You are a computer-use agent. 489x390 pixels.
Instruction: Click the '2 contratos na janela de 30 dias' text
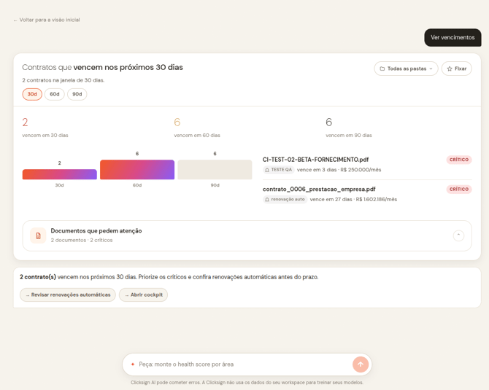pyautogui.click(x=63, y=80)
